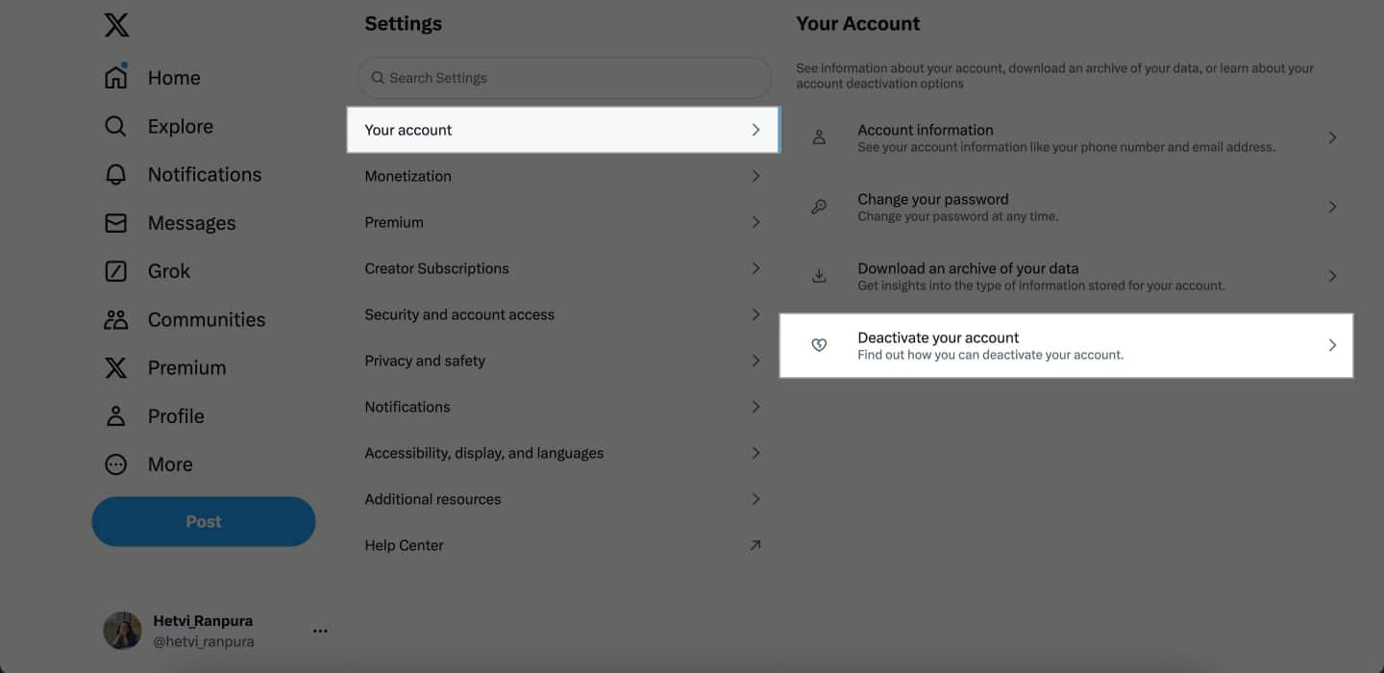The width and height of the screenshot is (1384, 673).
Task: Expand the Creator Subscriptions chevron
Action: pos(755,268)
